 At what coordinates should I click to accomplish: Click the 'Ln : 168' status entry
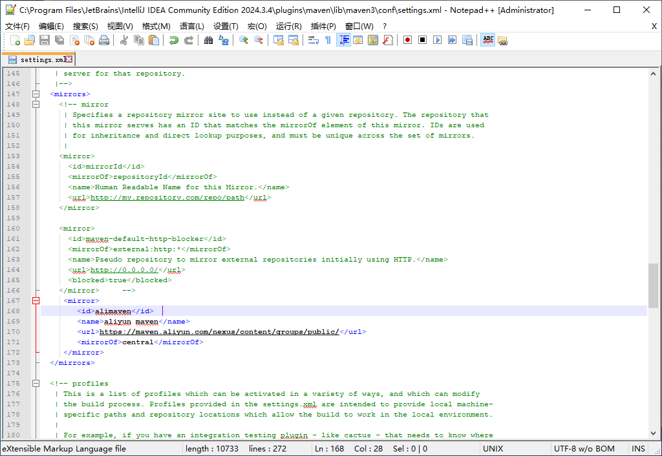(x=329, y=449)
